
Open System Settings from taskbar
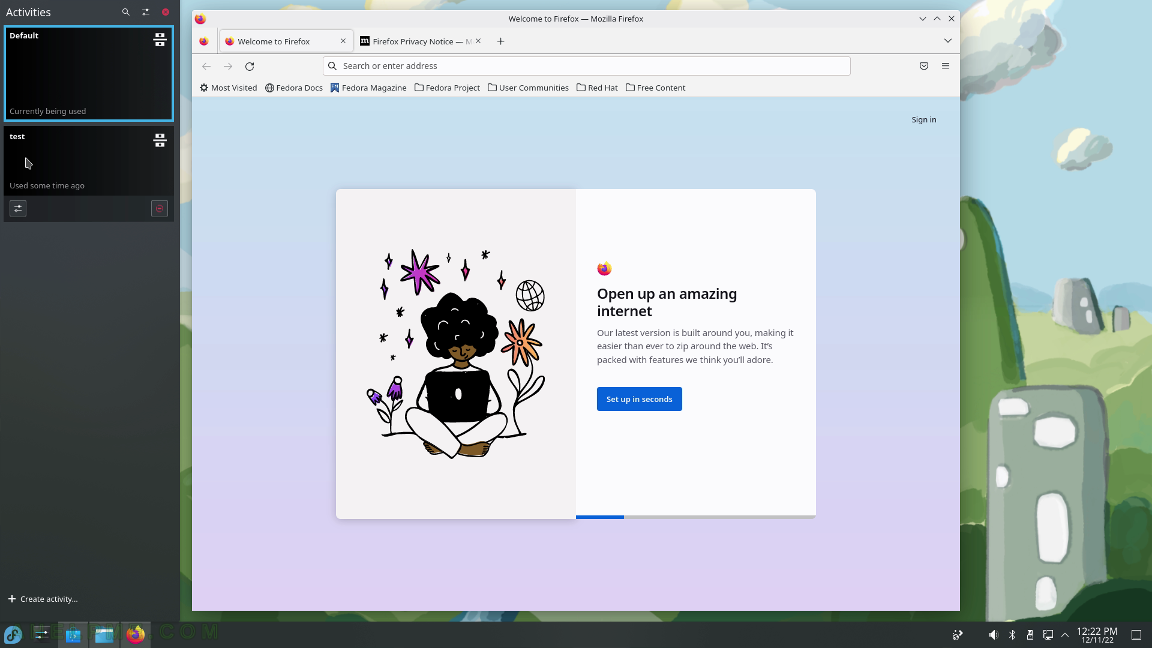42,634
